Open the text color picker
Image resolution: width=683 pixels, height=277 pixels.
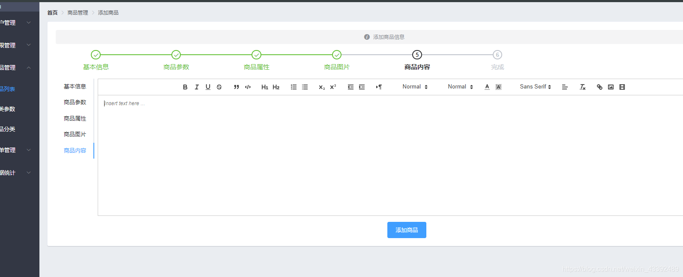click(487, 87)
